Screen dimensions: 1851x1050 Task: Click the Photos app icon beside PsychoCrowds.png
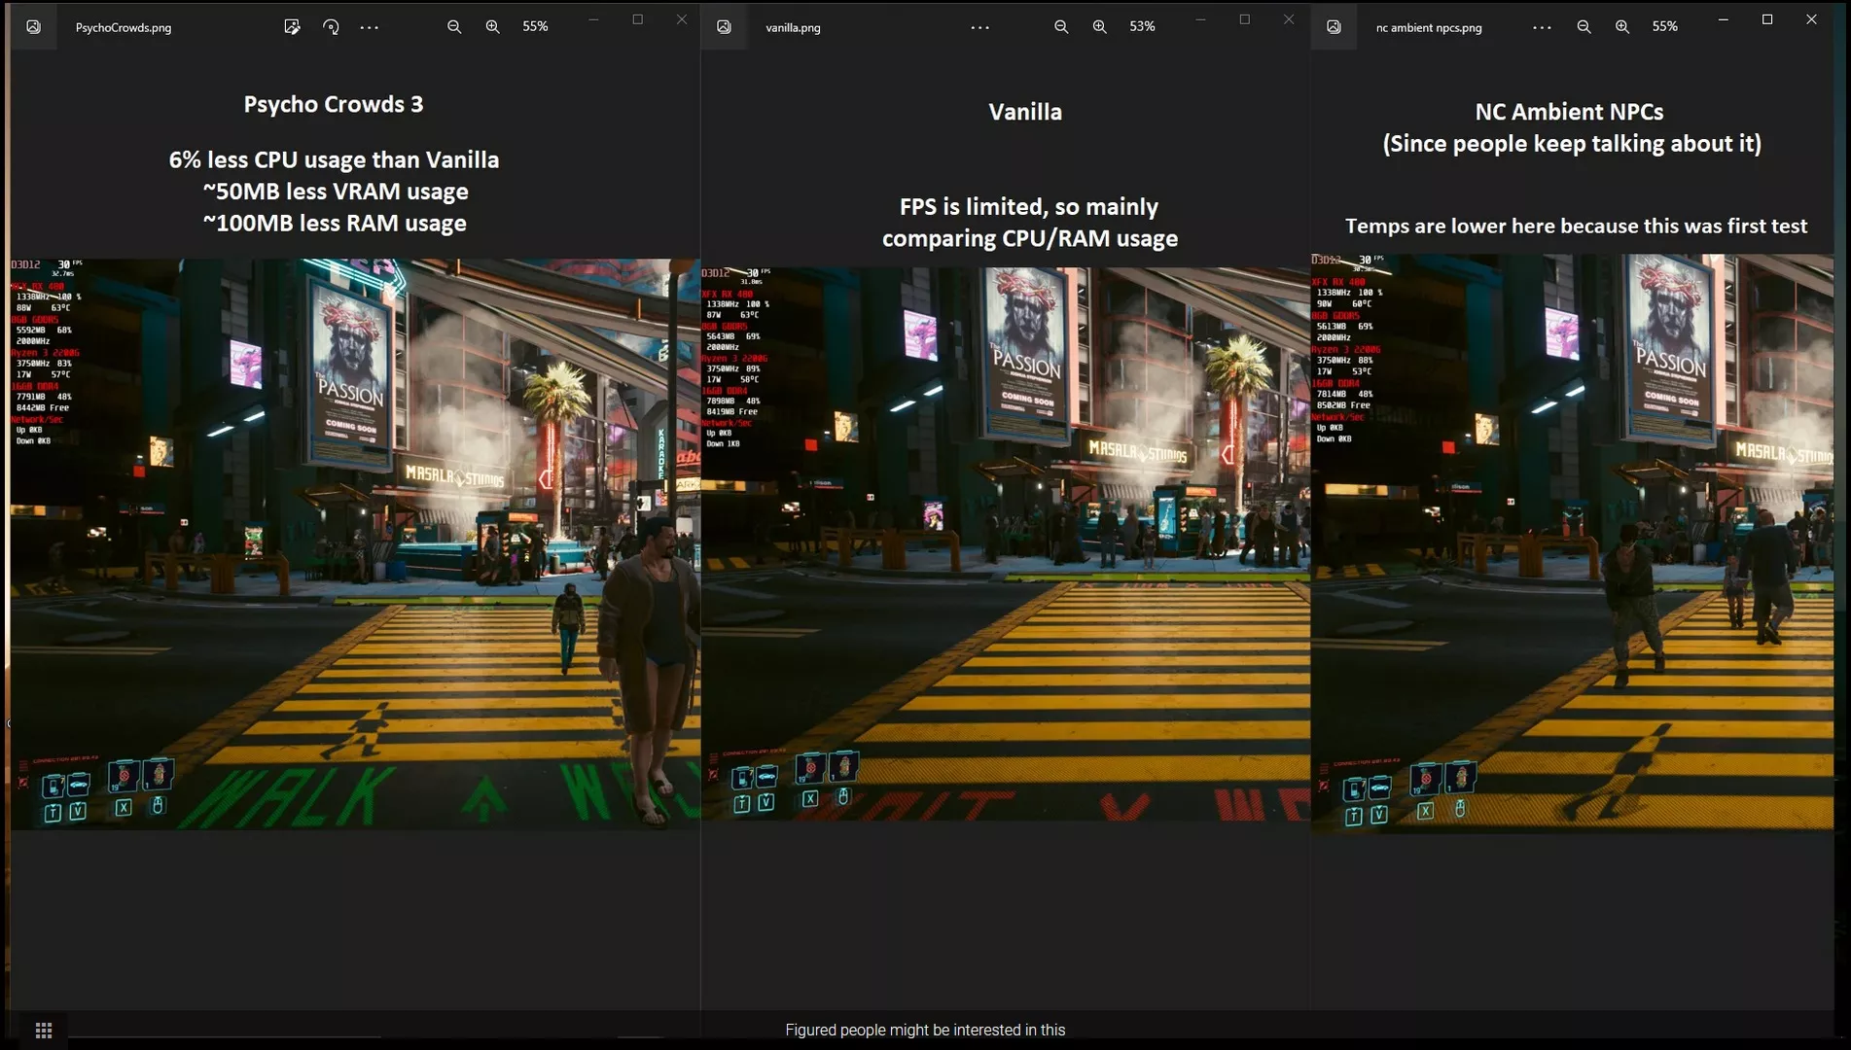33,27
